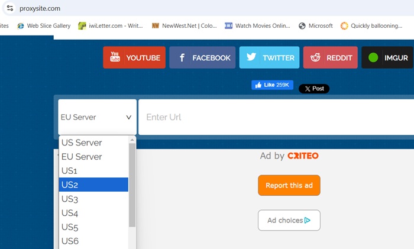
Task: Click the Quickly ballooning orange favicon
Action: tap(344, 26)
